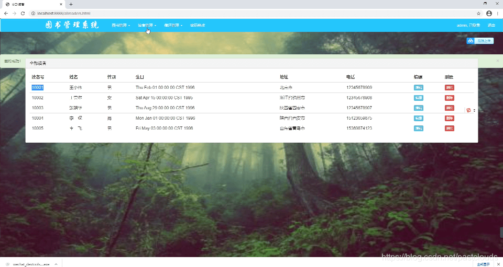Bookmark this page with the star icon
This screenshot has height=267, width=503.
(x=478, y=14)
